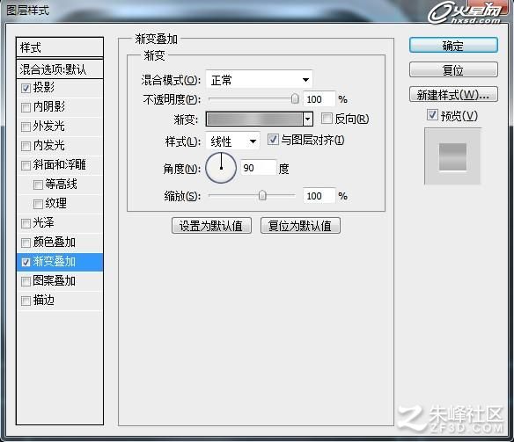Enable the 反向 reverse checkbox
The image size is (514, 442).
[327, 119]
